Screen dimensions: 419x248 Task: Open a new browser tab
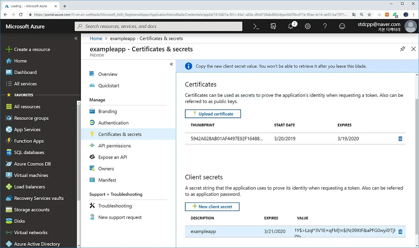tap(64, 6)
